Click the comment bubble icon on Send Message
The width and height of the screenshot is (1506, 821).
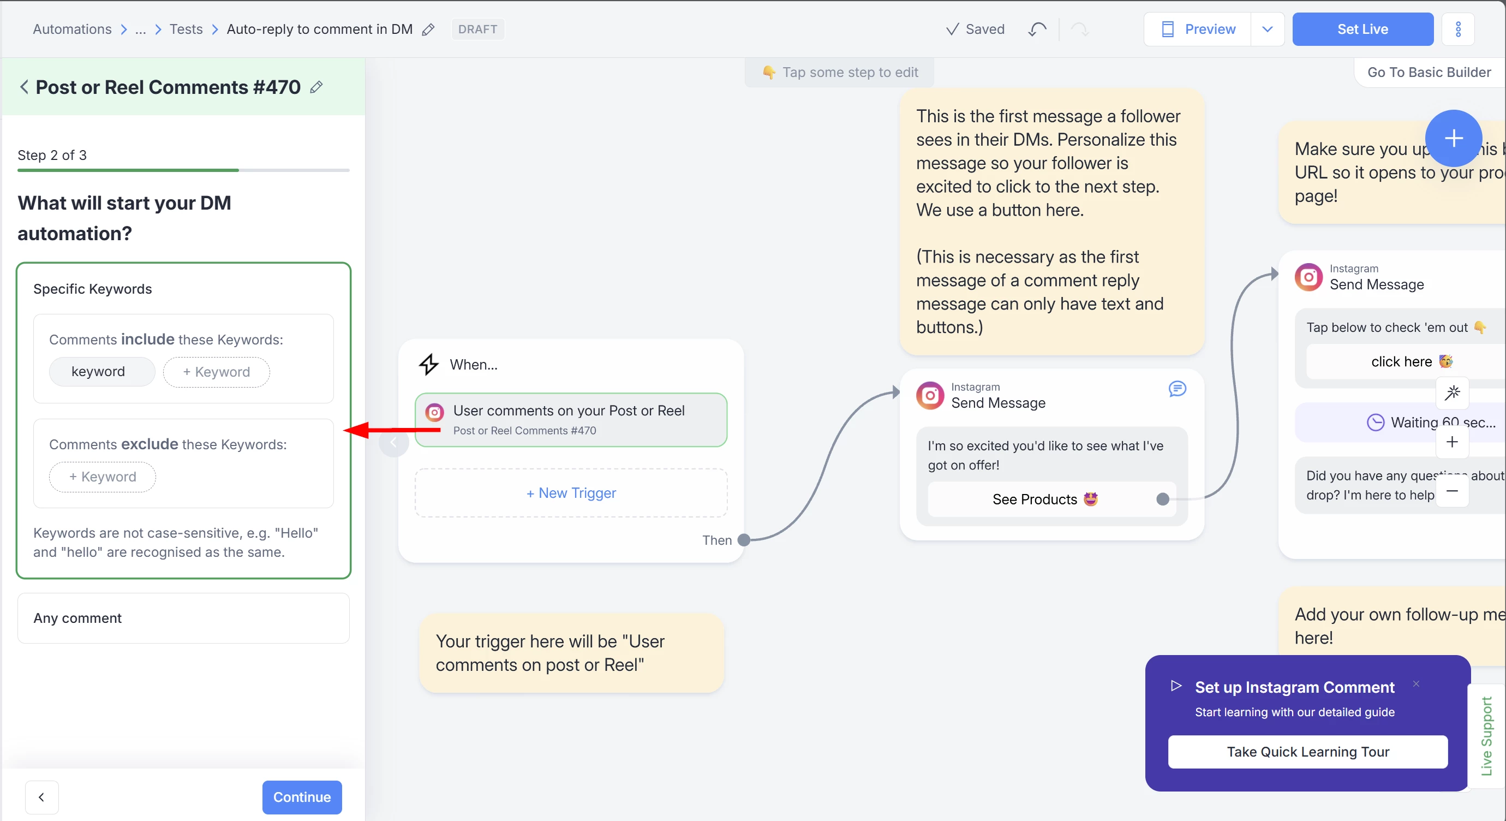coord(1177,389)
